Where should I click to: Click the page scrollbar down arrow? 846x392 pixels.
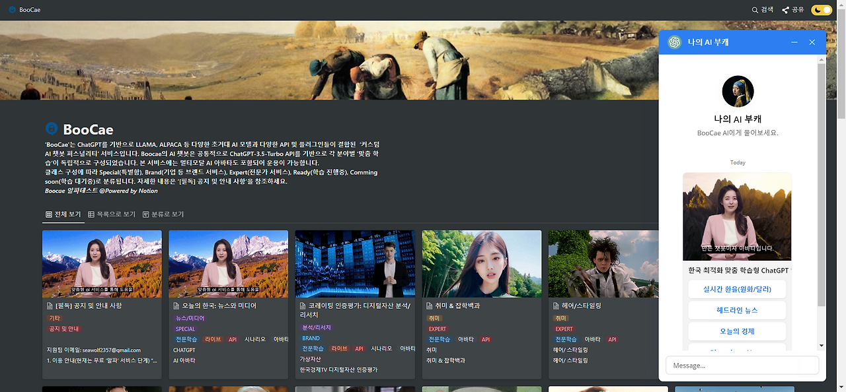pos(841,387)
